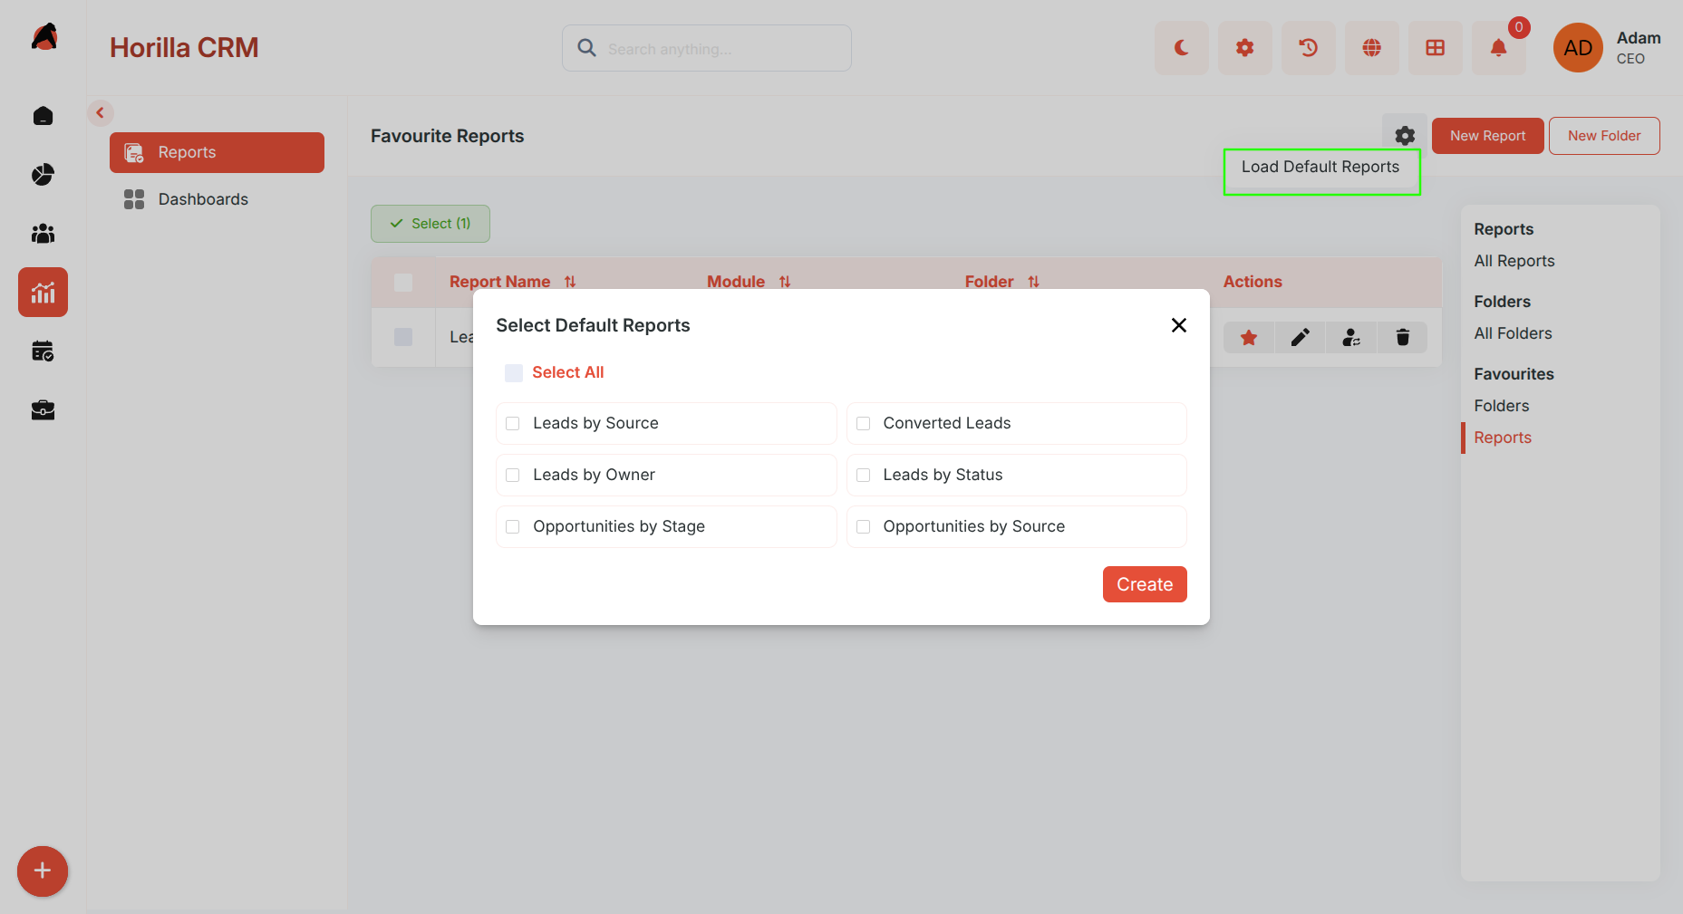Open settings gear in top header
Image resolution: width=1683 pixels, height=914 pixels.
tap(1244, 48)
